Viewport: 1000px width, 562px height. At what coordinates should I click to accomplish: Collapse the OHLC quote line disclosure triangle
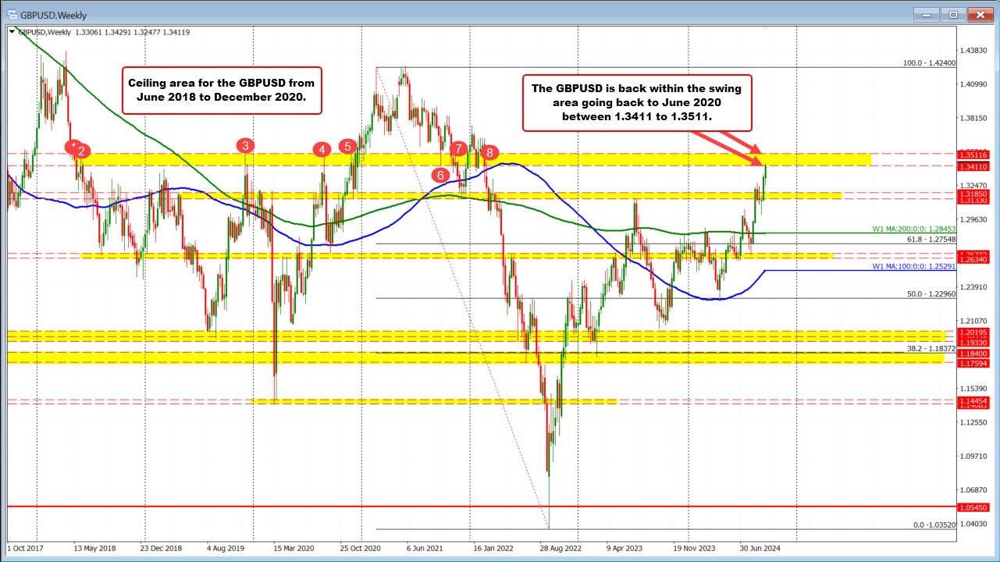11,33
